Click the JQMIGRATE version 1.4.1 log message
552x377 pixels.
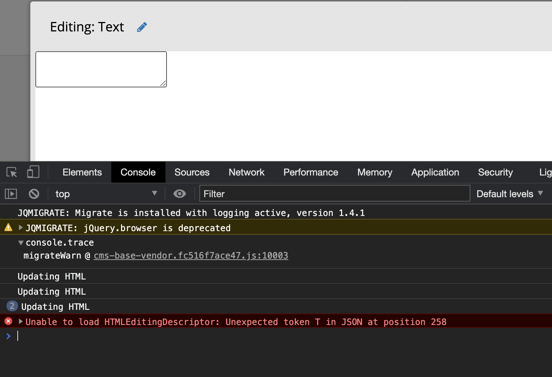tap(191, 213)
